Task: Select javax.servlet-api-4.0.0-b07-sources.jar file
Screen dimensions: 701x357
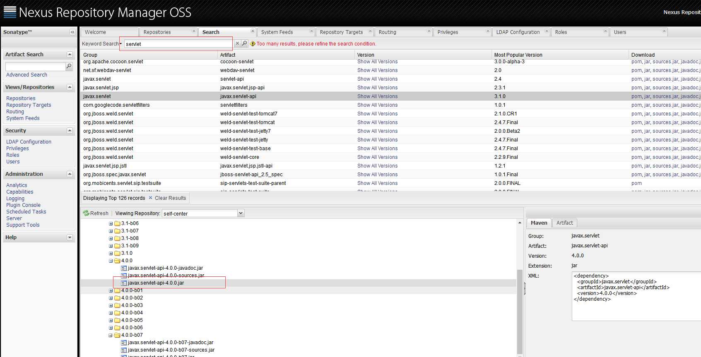Action: click(171, 350)
